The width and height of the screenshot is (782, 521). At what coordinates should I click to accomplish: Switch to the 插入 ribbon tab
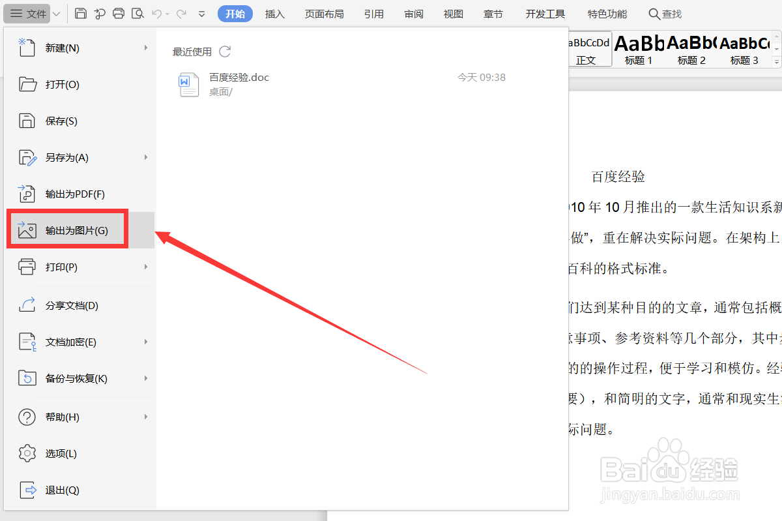pos(274,13)
